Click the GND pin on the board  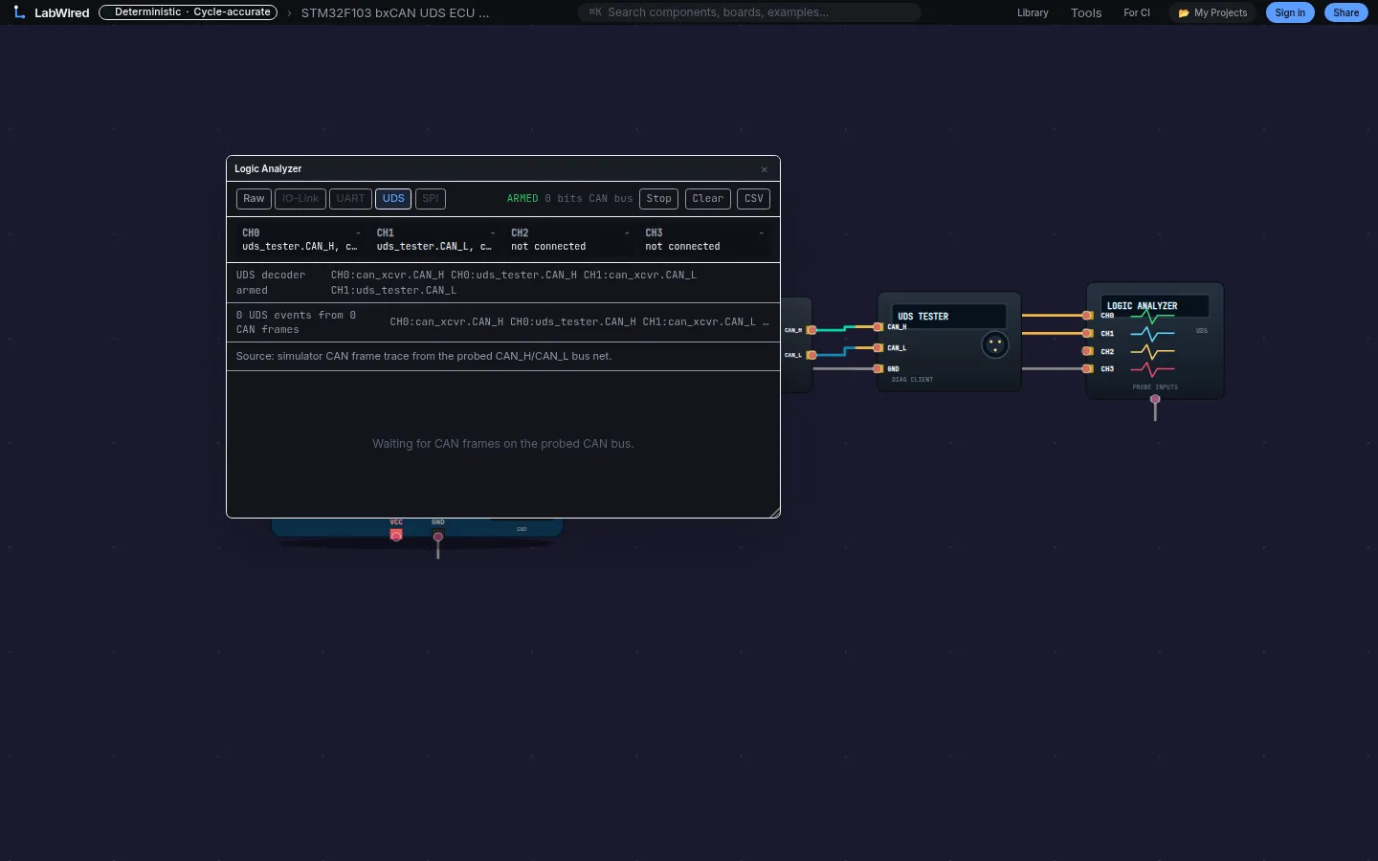pyautogui.click(x=438, y=537)
